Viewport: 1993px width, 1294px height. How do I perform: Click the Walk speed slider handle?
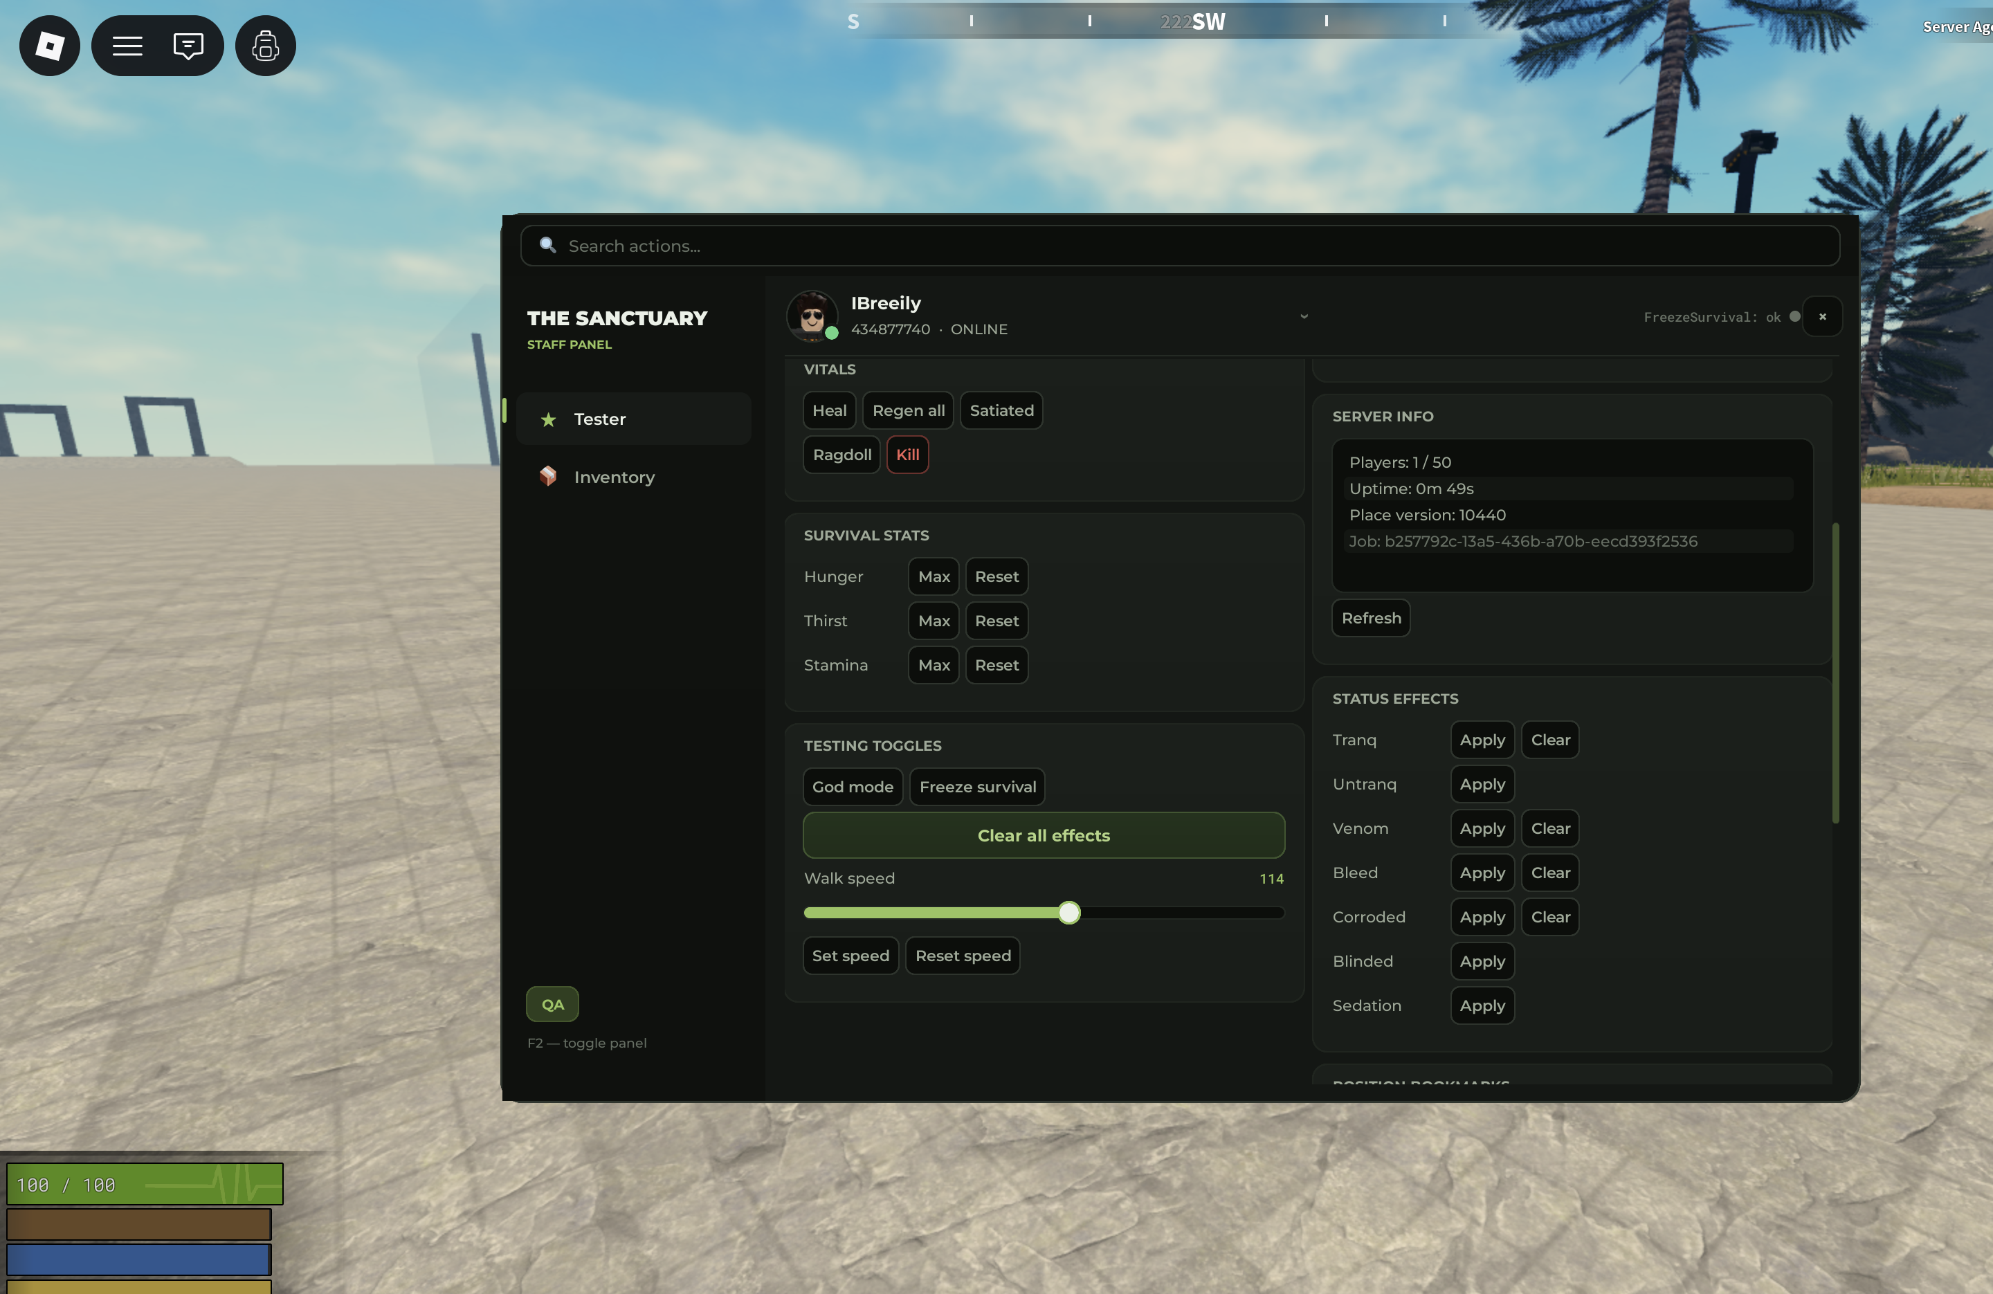(x=1068, y=912)
